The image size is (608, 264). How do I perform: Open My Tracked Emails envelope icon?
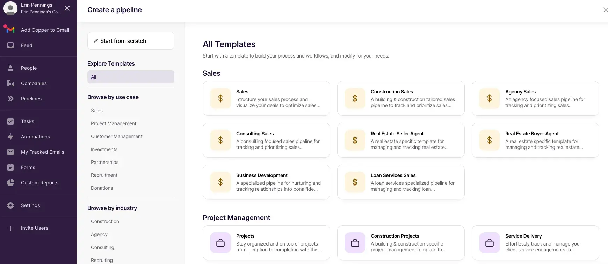10,152
